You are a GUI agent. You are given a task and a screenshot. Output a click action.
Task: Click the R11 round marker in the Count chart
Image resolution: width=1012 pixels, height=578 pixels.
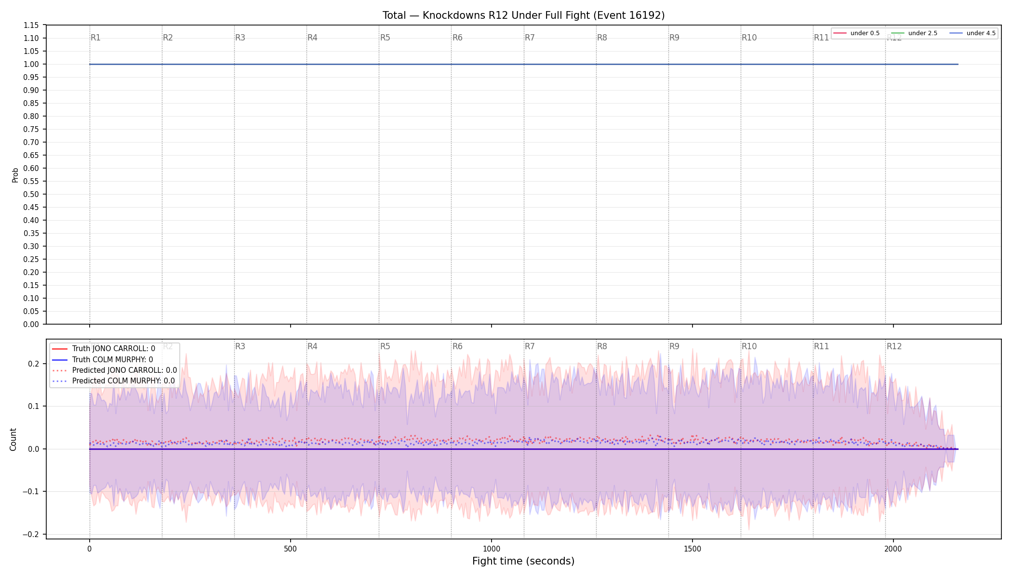(821, 346)
